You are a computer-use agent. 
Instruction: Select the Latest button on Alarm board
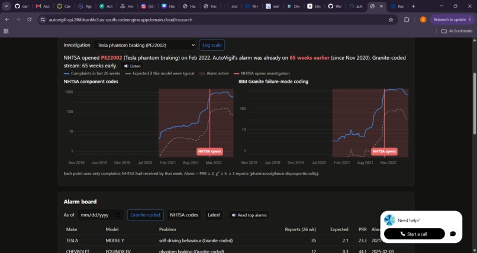[x=214, y=215]
